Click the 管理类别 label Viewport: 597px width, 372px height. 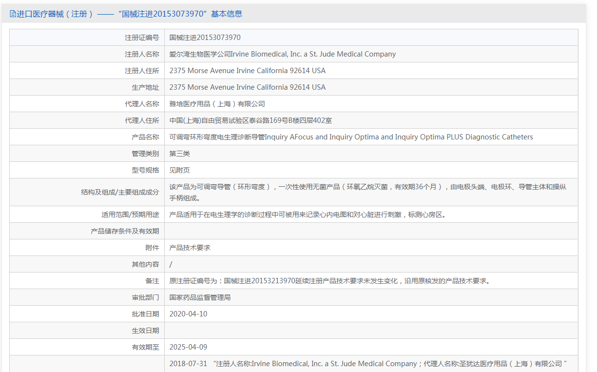click(x=145, y=154)
